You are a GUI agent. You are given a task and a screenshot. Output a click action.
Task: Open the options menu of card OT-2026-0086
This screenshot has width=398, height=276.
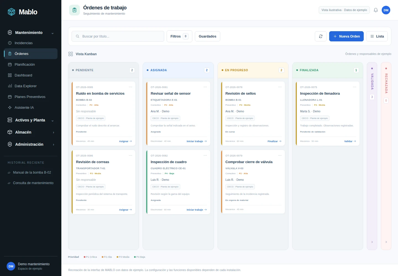130,155
